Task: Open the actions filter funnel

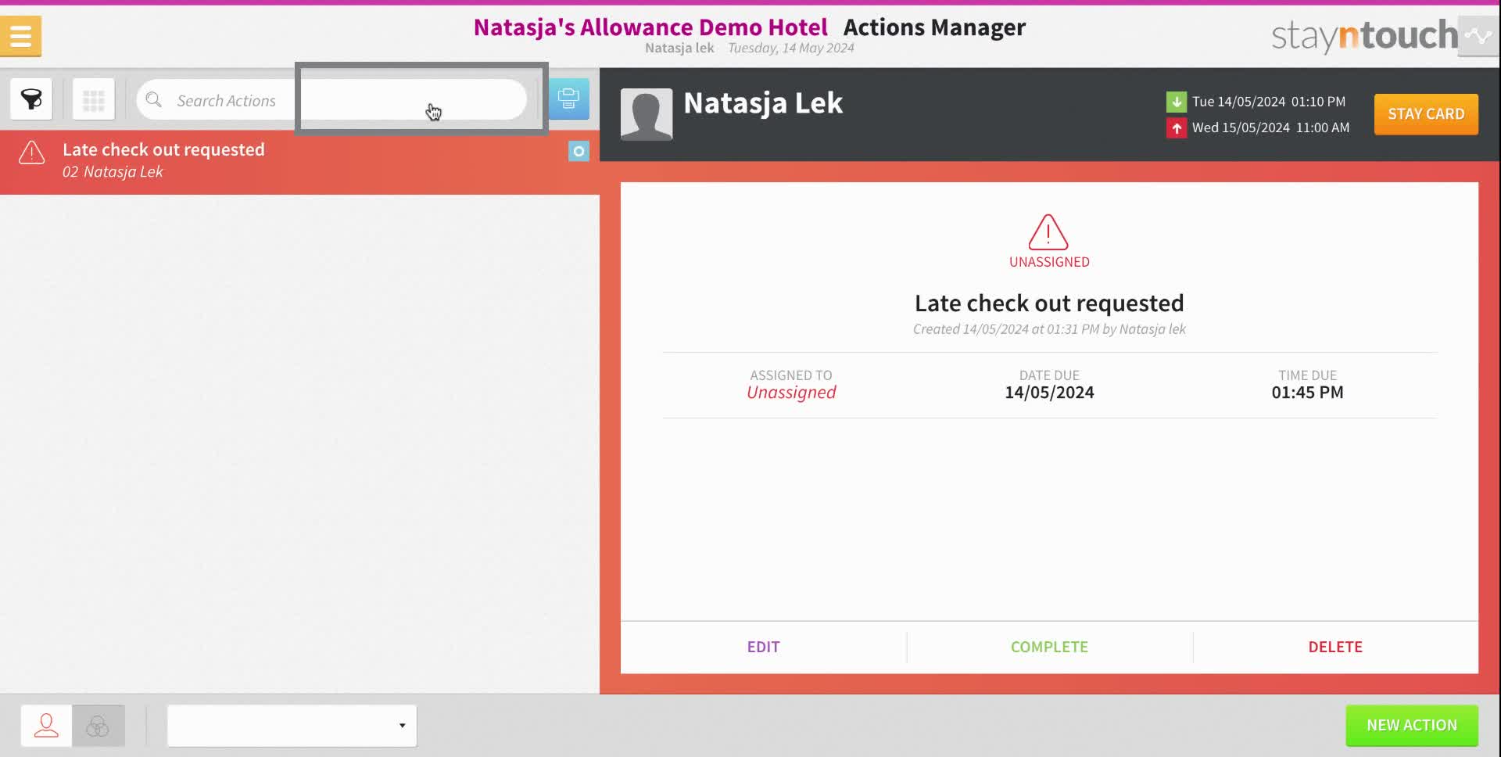Action: [x=31, y=99]
